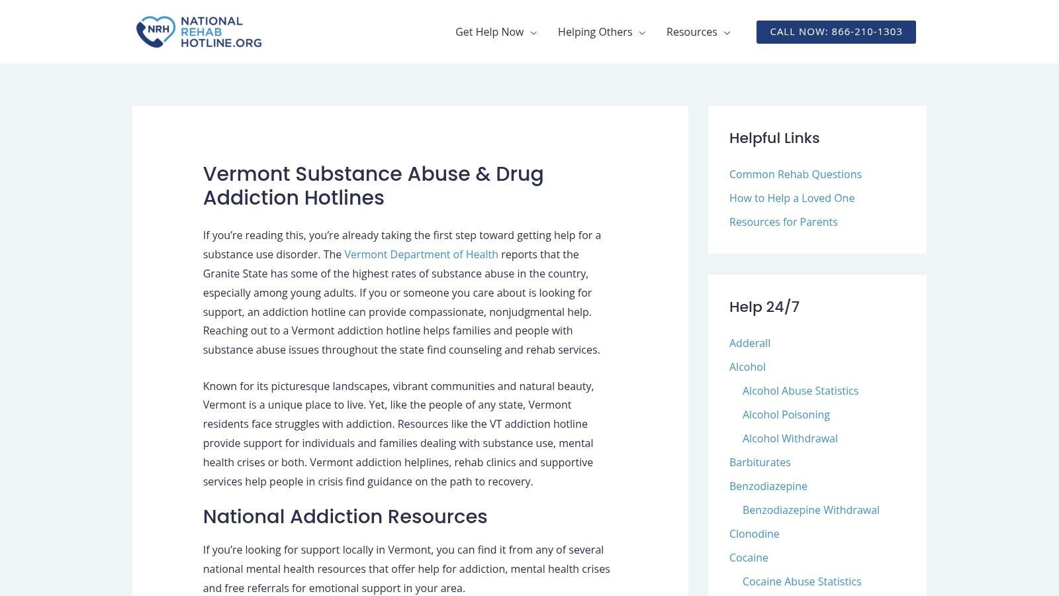The image size is (1059, 596).
Task: Open Alcohol Abuse Statistics link
Action: click(800, 391)
